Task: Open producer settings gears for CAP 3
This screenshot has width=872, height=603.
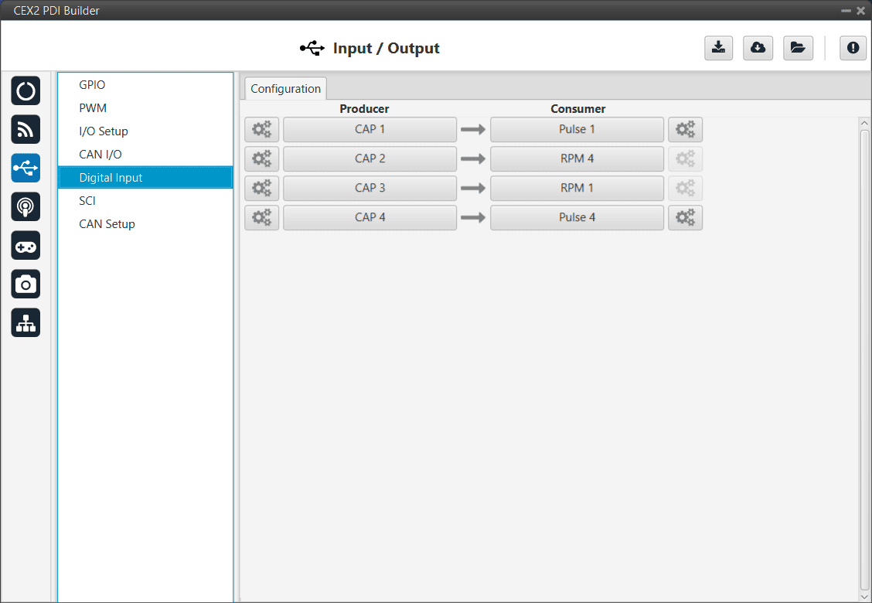Action: tap(262, 188)
